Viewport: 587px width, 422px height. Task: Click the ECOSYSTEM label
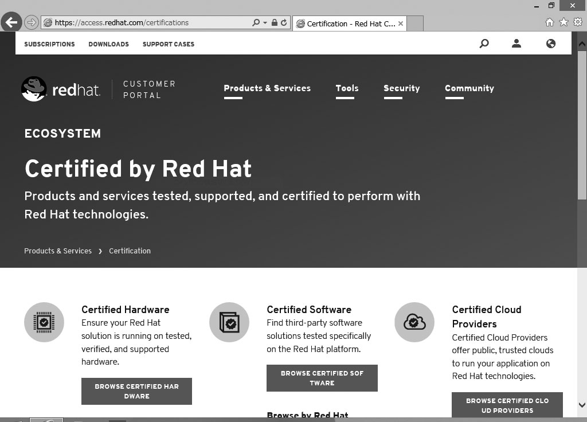[62, 134]
